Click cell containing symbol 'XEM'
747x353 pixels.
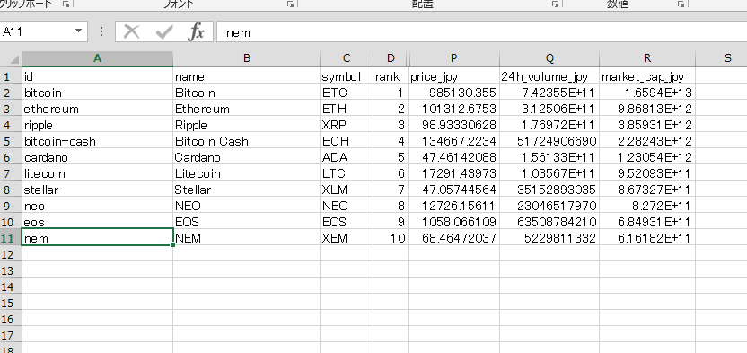click(347, 238)
